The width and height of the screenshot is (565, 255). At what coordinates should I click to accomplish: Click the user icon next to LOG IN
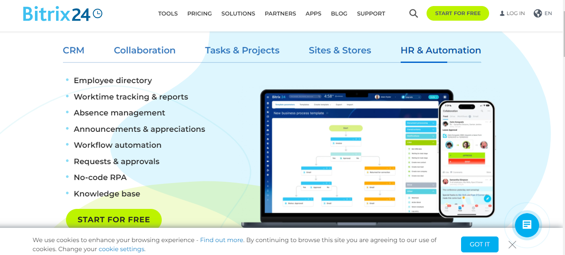(x=501, y=13)
